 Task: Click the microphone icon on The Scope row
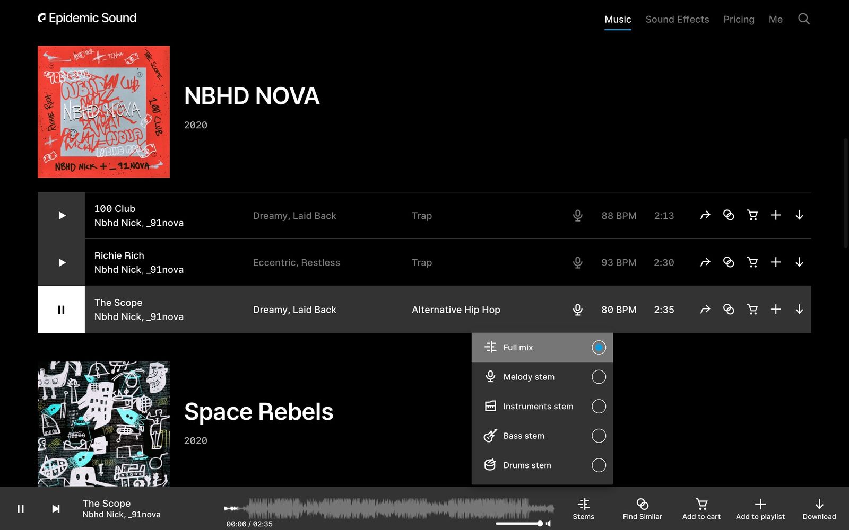[577, 310]
